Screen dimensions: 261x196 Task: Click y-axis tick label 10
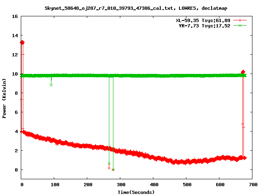coord(15,74)
